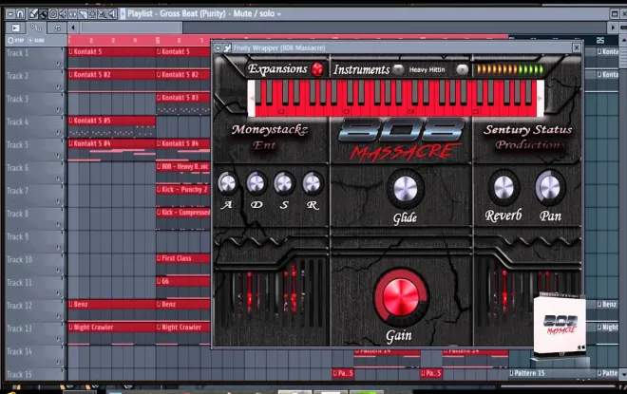Click the D decay knob
Image resolution: width=627 pixels, height=394 pixels.
point(256,183)
